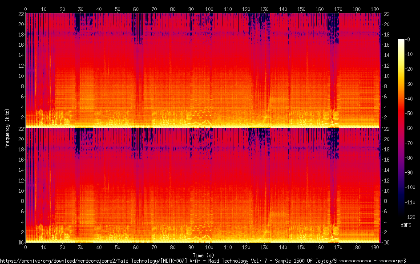Click the 190 tick on the top time axis
This screenshot has height=264, width=420.
point(375,9)
